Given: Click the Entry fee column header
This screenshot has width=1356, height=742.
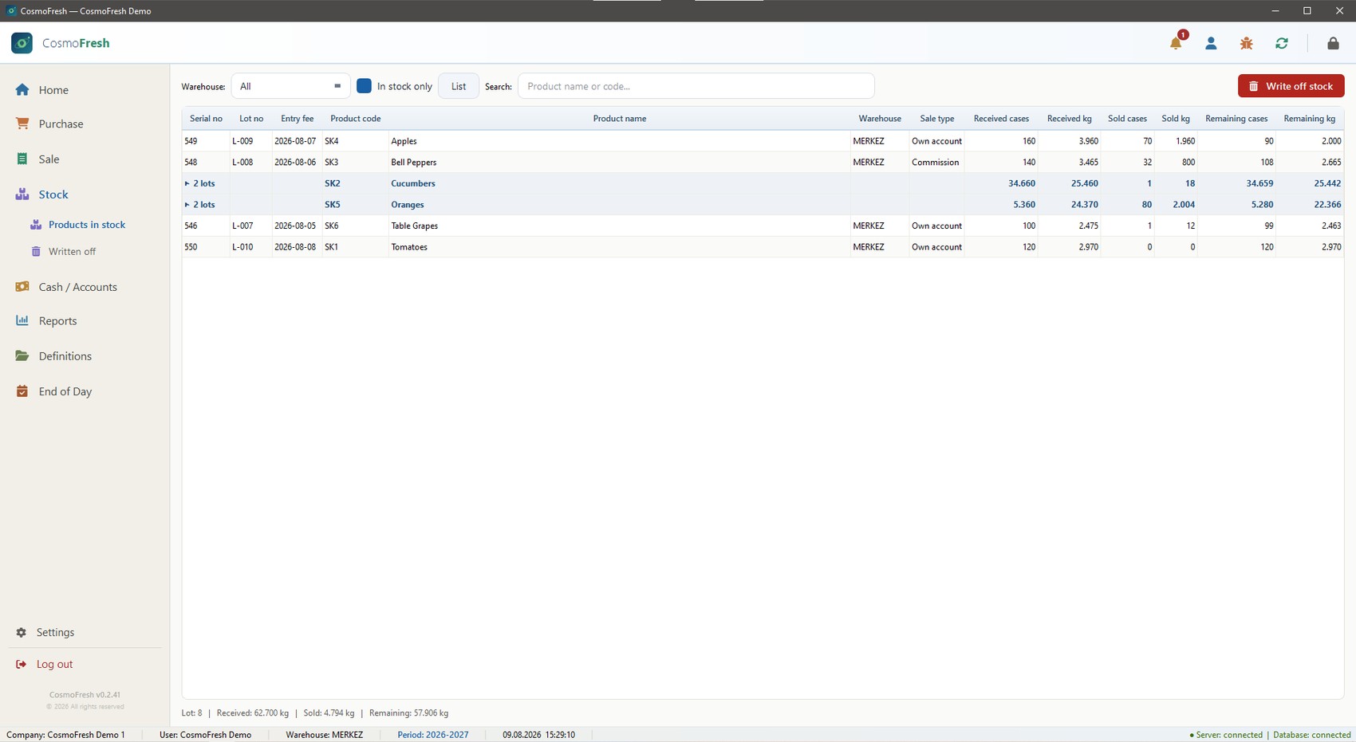Looking at the screenshot, I should [297, 119].
